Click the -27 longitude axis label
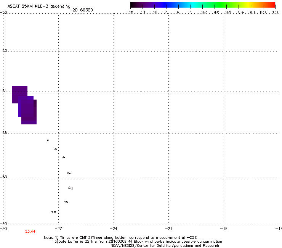The height and width of the screenshot is (248, 282). (x=58, y=229)
